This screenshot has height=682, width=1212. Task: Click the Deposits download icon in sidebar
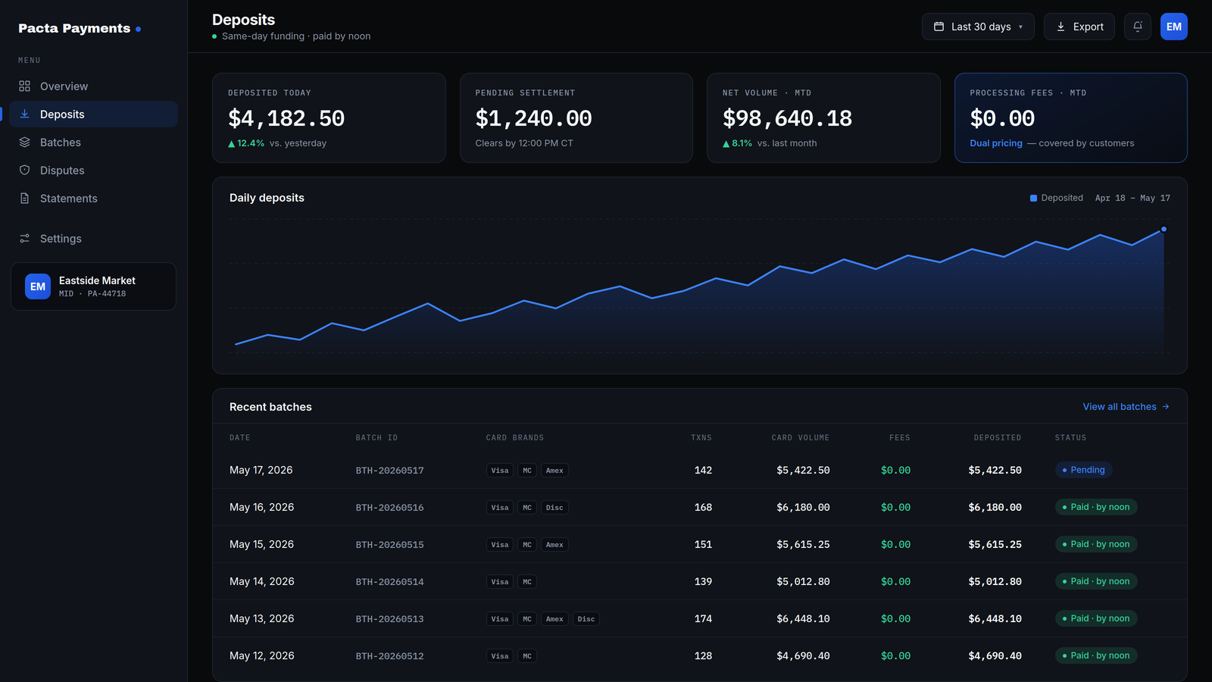25,114
